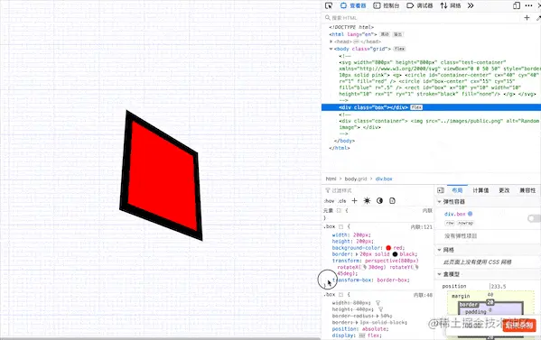Click the div.box flex container link

coord(454,214)
